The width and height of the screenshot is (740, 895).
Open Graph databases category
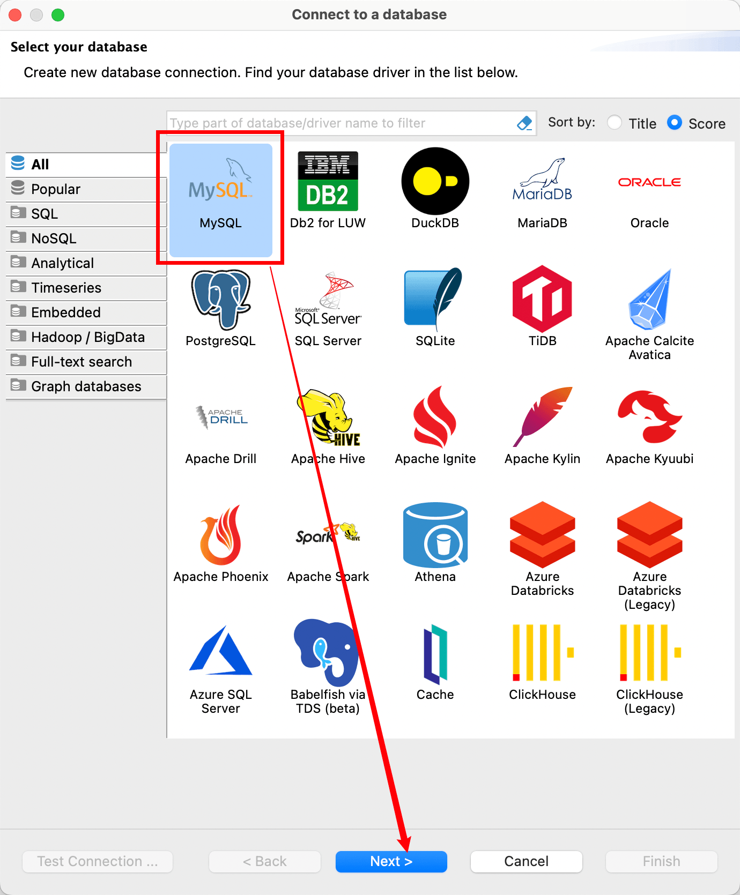click(86, 386)
